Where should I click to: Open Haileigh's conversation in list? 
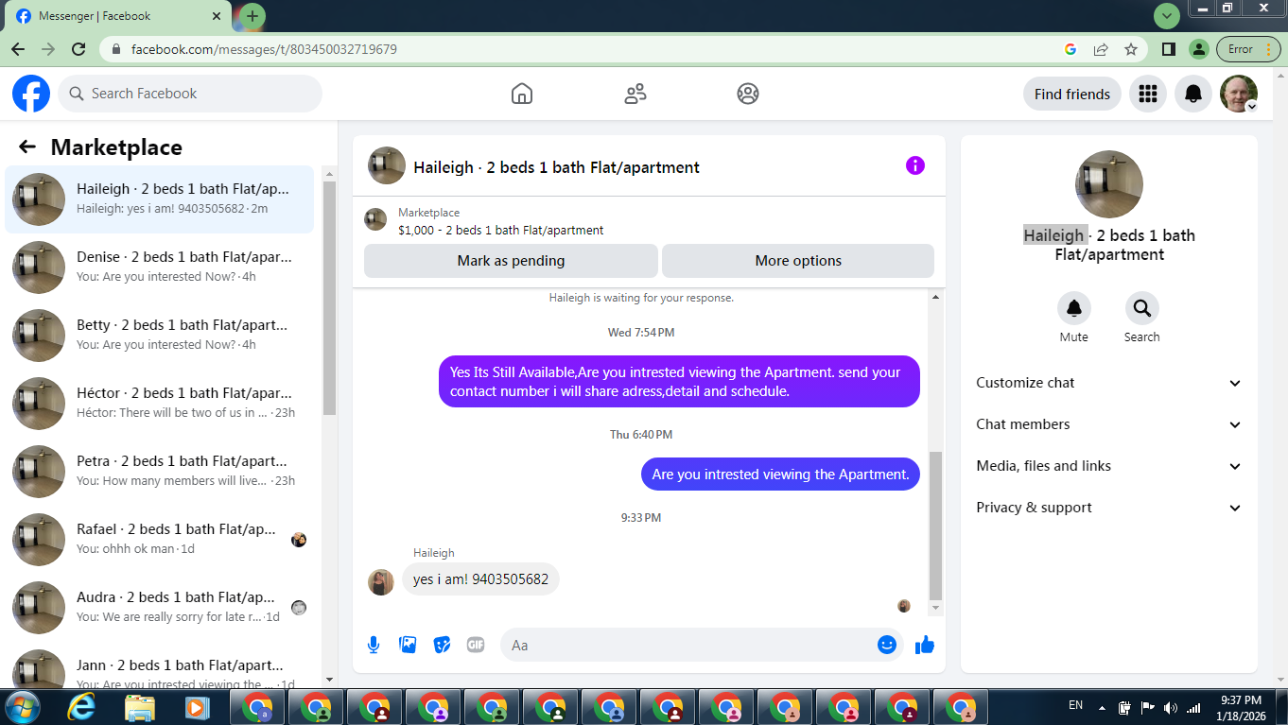coord(159,199)
